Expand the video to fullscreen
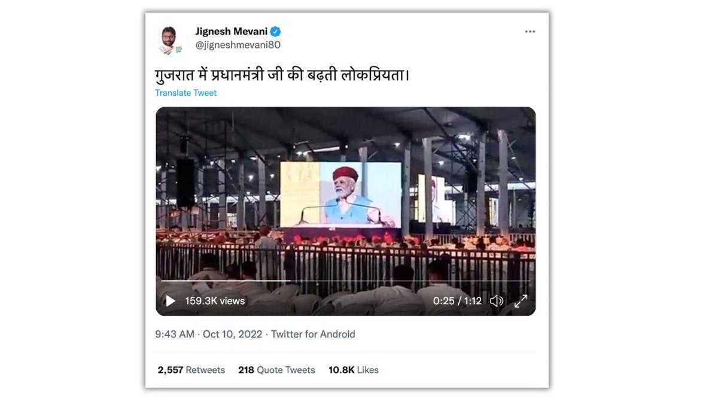 [521, 301]
